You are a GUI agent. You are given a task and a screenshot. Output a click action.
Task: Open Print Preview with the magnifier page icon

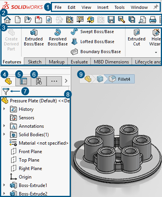tap(142, 20)
